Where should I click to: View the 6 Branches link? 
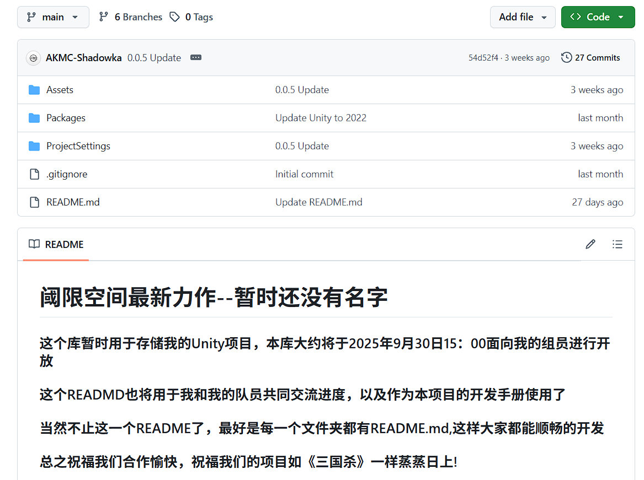coord(131,17)
